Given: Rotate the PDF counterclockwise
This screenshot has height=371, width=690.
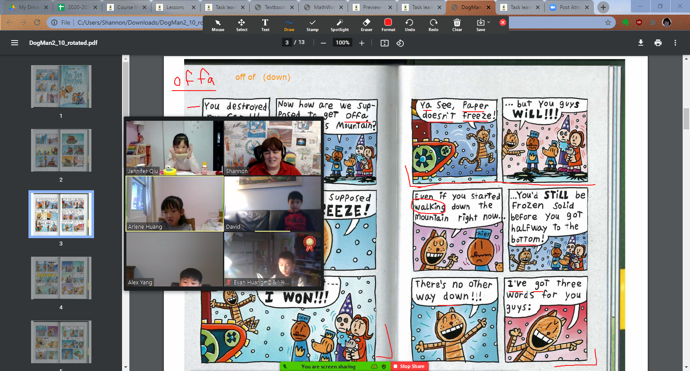Looking at the screenshot, I should pyautogui.click(x=400, y=43).
